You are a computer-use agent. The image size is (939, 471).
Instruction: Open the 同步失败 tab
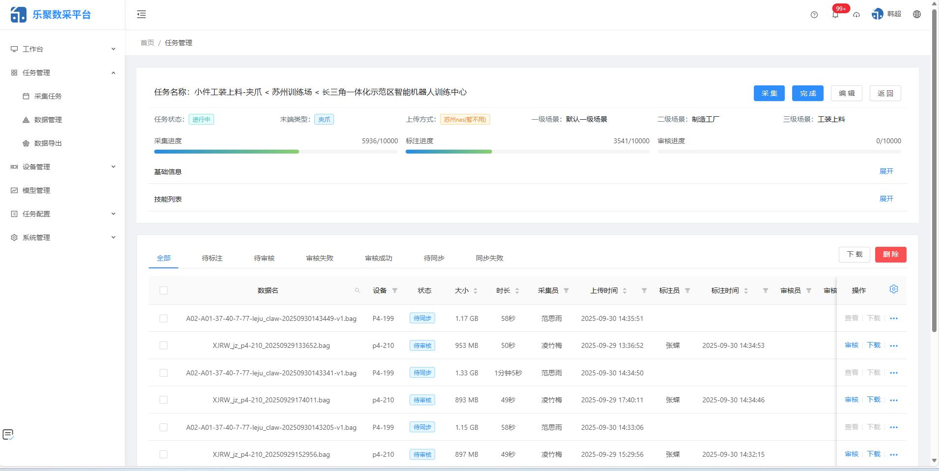click(489, 258)
